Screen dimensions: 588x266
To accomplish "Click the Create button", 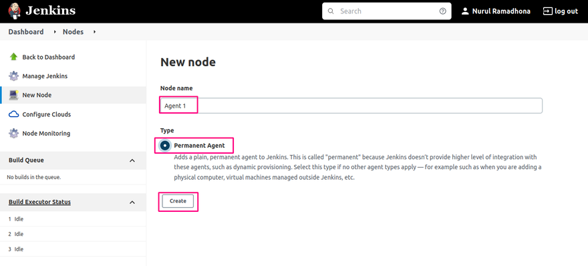I will click(x=178, y=201).
